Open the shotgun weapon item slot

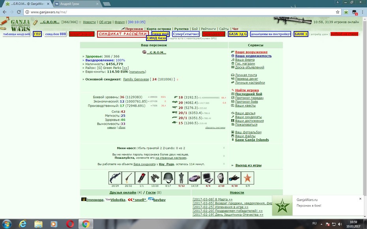pyautogui.click(x=115, y=178)
